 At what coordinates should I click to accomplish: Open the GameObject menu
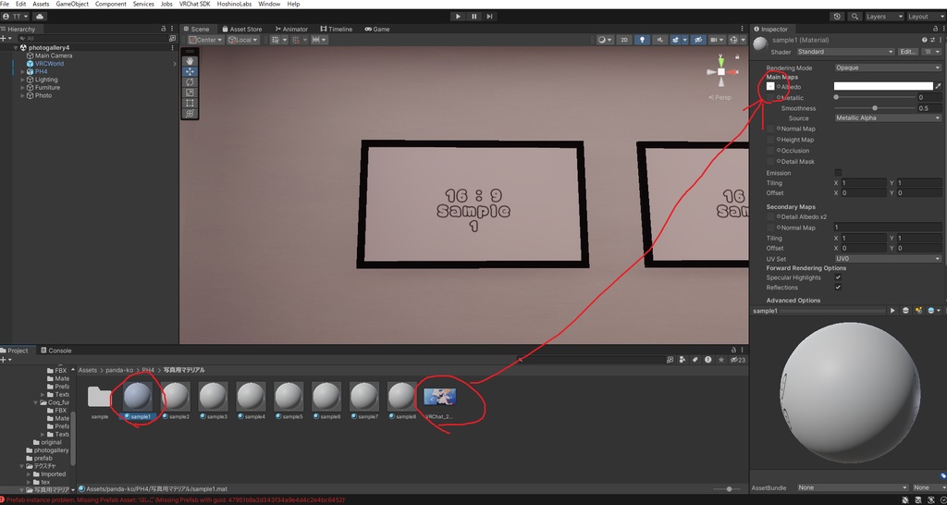pos(72,4)
